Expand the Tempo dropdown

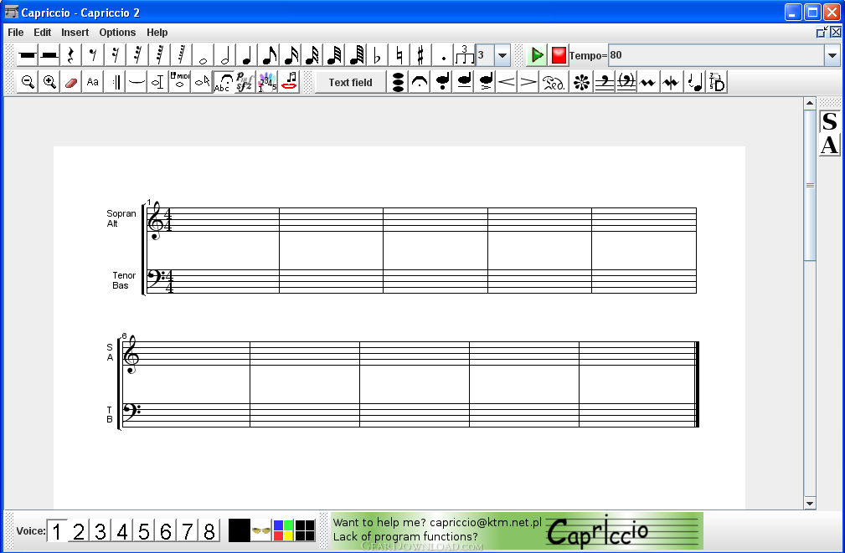832,55
